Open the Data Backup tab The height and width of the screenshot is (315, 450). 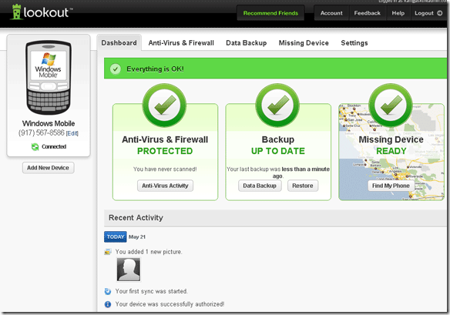[247, 43]
